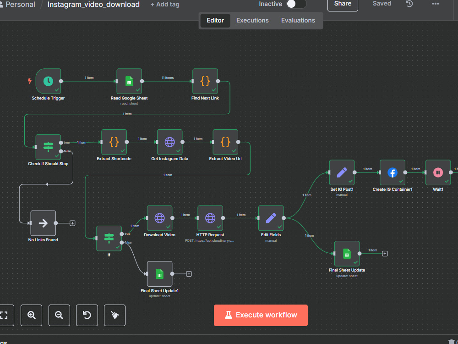Switch to the Evaluations tab
Image resolution: width=458 pixels, height=344 pixels.
(298, 21)
